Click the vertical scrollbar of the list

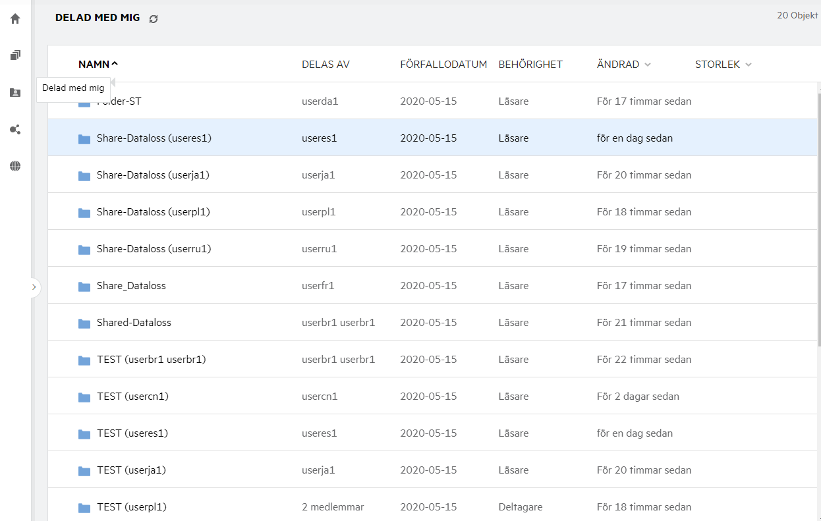(x=819, y=217)
